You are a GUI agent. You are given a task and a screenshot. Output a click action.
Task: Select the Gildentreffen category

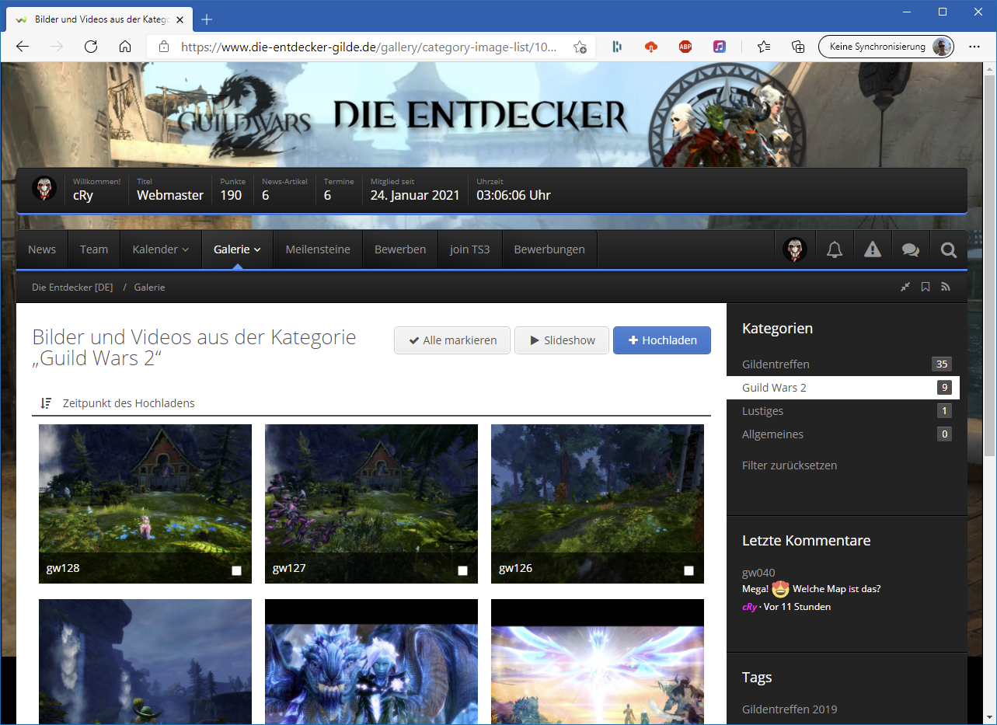pos(776,364)
